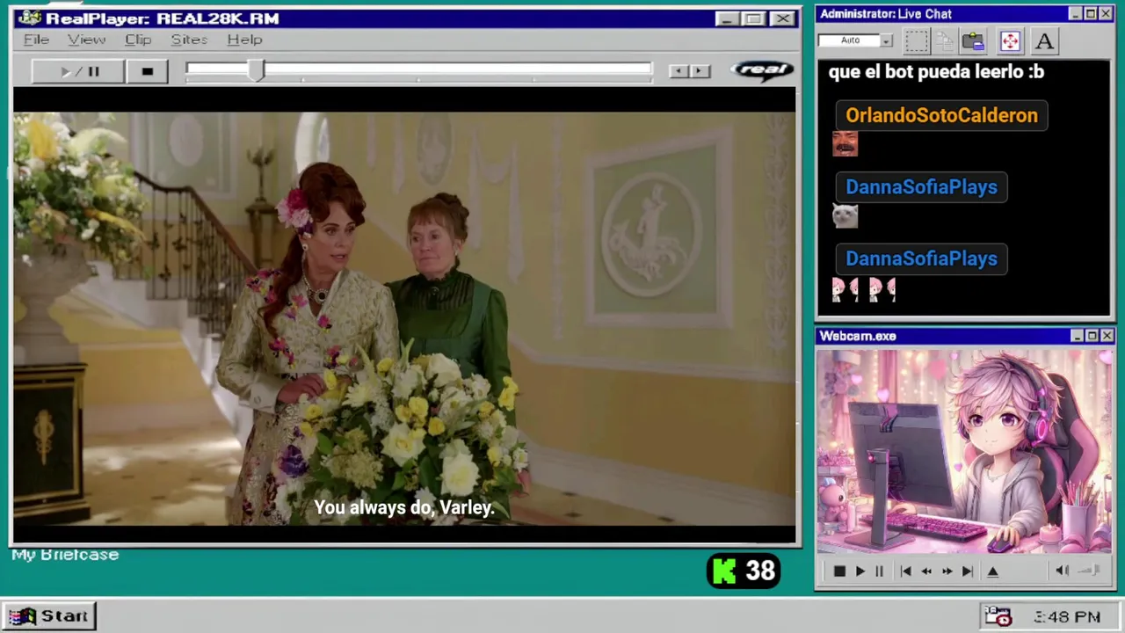Click the Real logo in RealPlayer
The image size is (1125, 633).
point(762,70)
